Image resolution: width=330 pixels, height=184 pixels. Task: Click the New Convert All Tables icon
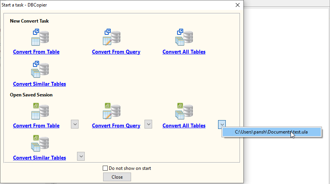pyautogui.click(x=184, y=37)
